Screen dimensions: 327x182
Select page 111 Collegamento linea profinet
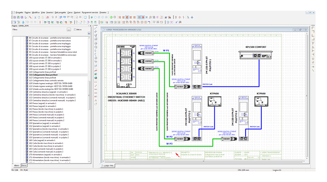click(43, 75)
